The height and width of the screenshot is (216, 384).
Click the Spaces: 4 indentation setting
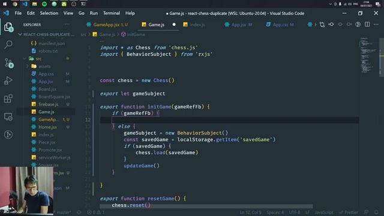click(x=275, y=212)
